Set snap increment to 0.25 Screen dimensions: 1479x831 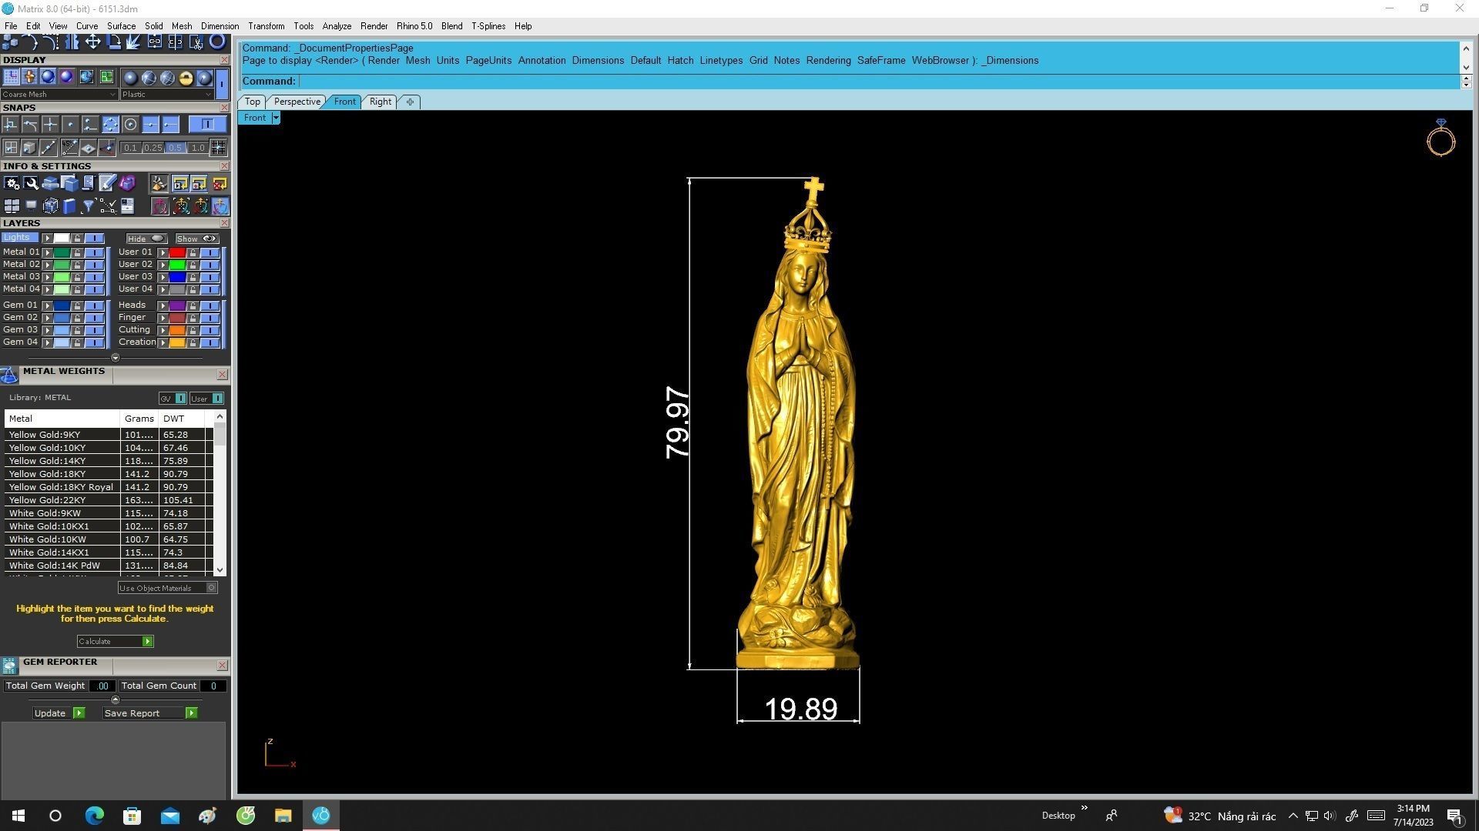(153, 148)
